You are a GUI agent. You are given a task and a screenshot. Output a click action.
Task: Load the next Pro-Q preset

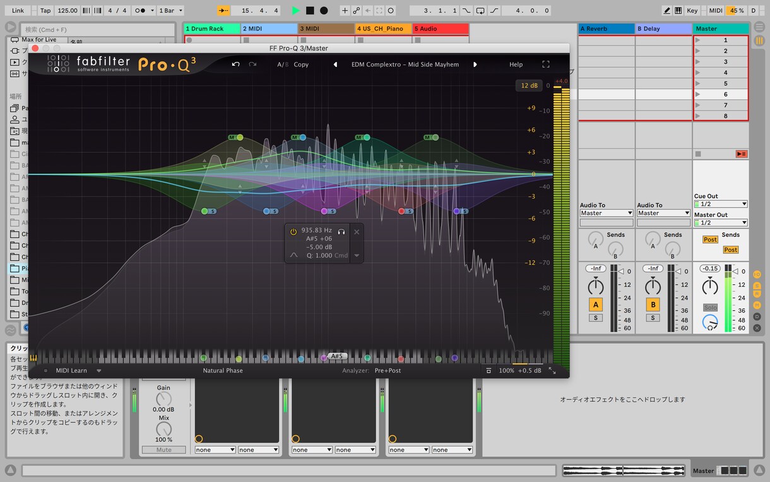(475, 64)
